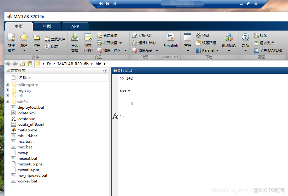
Task: Click the pin icon in remote session bar
Action: [101, 4]
